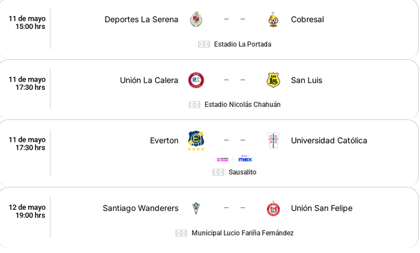Click the Estadio Nicolás Chahuán venue text
The image size is (420, 253).
click(243, 105)
